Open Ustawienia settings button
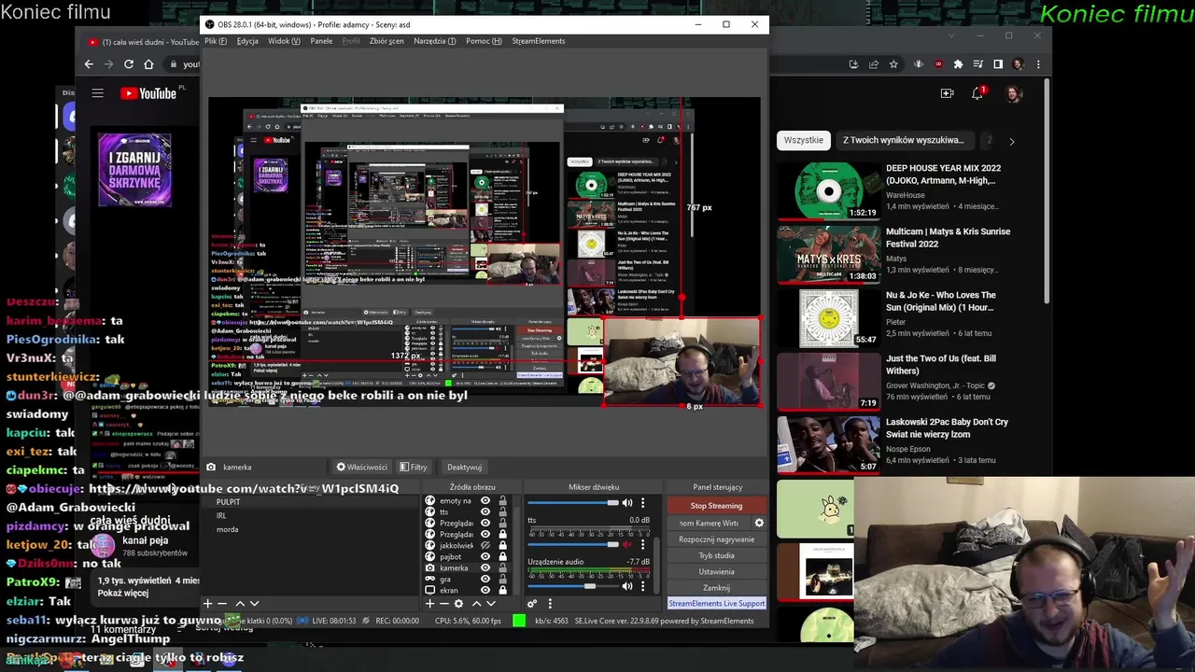Screen dimensions: 1195x672 (716, 571)
